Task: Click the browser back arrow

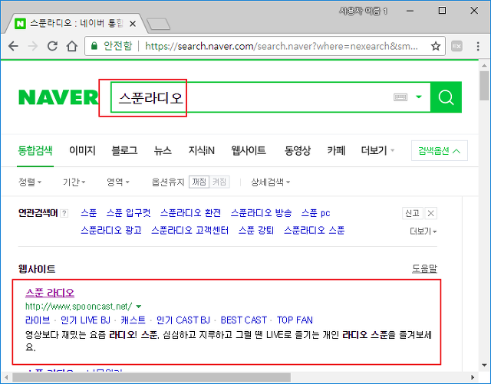Action: (x=13, y=46)
